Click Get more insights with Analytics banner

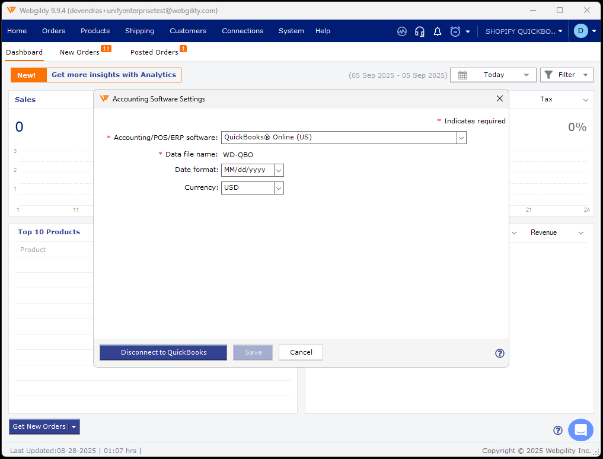(x=113, y=75)
